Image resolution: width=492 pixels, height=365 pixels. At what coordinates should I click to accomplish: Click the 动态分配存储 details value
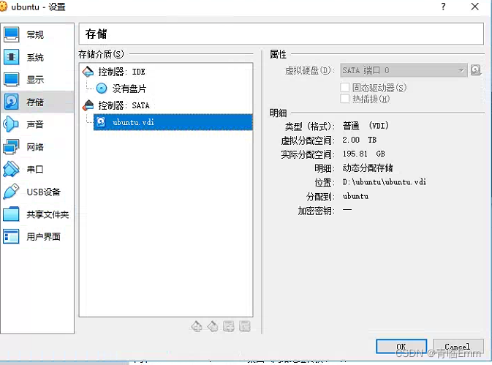click(368, 168)
